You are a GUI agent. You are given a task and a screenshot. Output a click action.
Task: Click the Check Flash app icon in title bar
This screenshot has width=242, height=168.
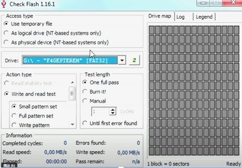click(4, 4)
